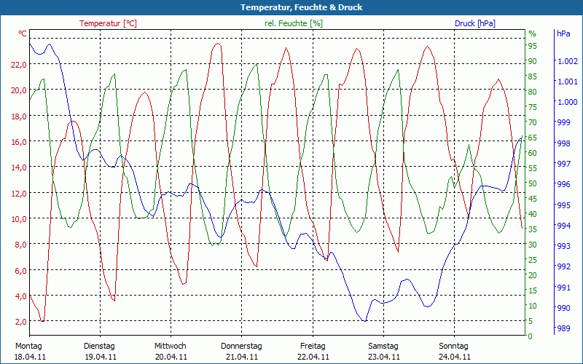
Task: Click the '992' pressure axis tick
Action: [x=564, y=266]
